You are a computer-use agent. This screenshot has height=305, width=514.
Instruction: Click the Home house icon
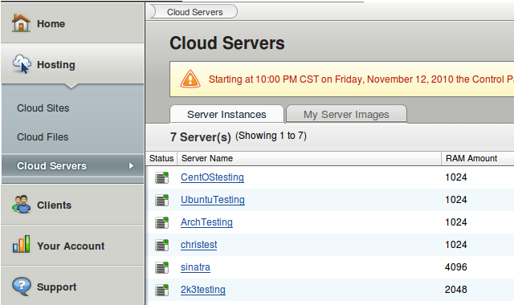21,23
